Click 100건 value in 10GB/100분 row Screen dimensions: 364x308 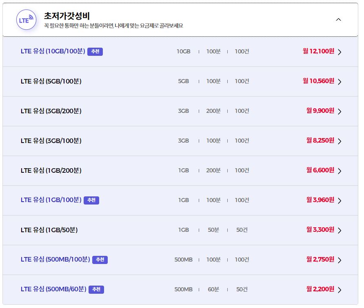(242, 51)
